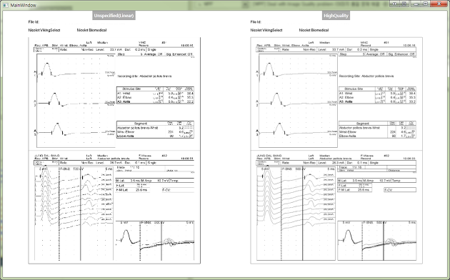This screenshot has width=450, height=280.
Task: Close the MainWindow window
Action: coord(439,4)
